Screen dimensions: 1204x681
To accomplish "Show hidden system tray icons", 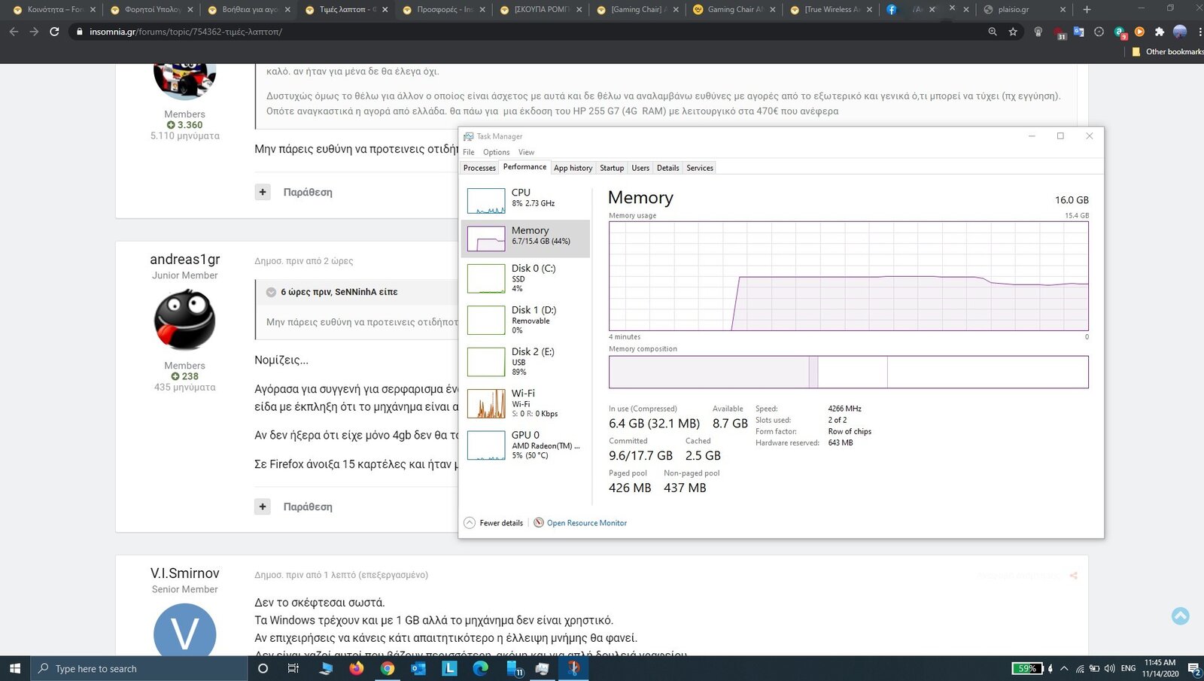I will [1064, 668].
